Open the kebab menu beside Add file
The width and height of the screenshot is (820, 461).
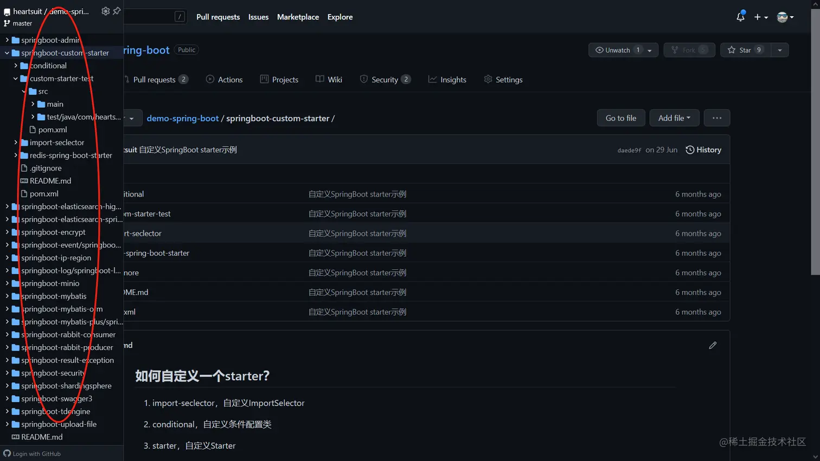[716, 118]
